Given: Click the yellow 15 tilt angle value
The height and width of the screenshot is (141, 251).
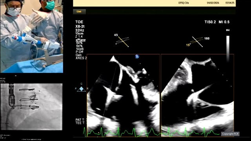Looking at the screenshot, I should pos(188,45).
